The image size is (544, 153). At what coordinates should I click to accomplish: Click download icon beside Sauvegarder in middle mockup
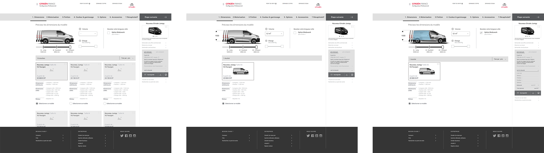(347, 75)
